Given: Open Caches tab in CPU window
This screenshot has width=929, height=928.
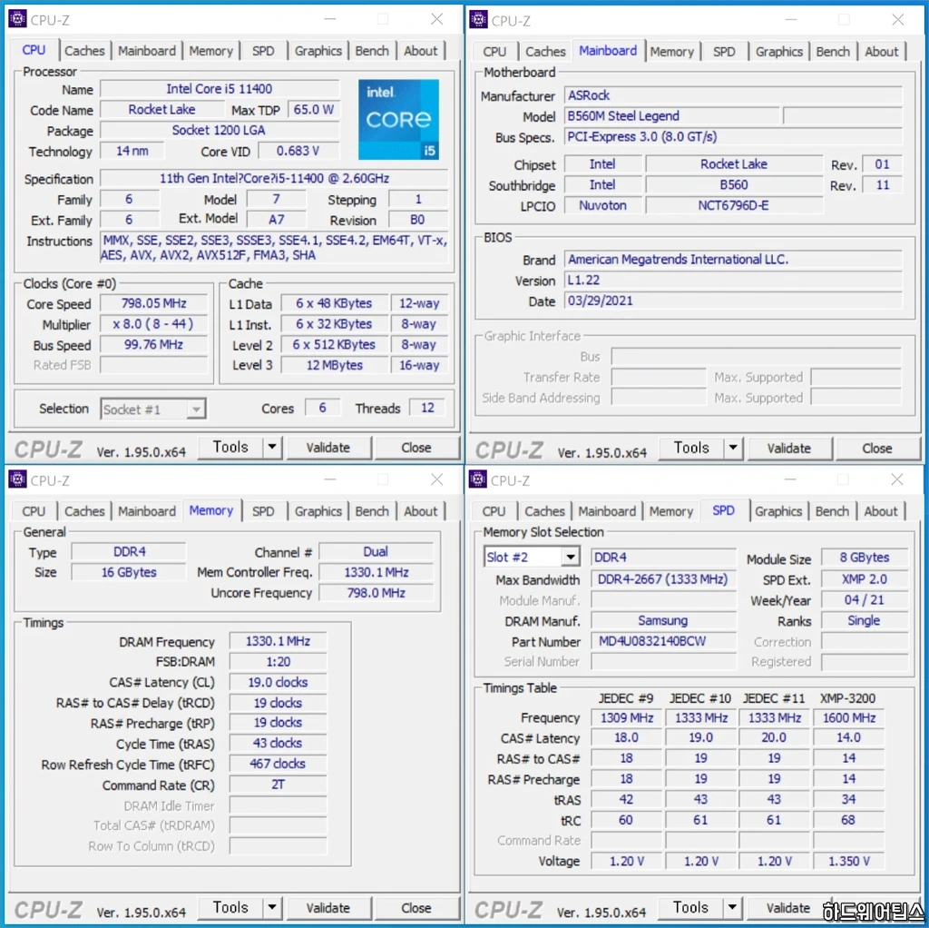Looking at the screenshot, I should tap(84, 51).
